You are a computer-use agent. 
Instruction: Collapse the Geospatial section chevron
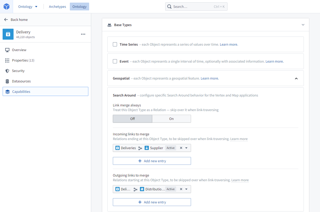tap(296, 78)
